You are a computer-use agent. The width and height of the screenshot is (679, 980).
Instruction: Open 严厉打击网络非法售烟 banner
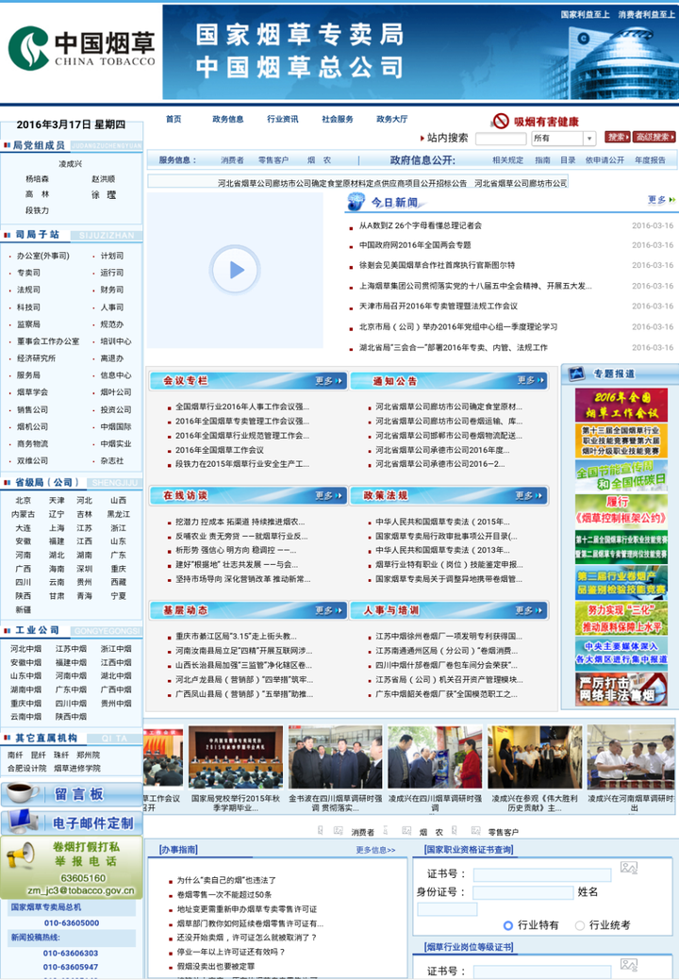tap(621, 689)
